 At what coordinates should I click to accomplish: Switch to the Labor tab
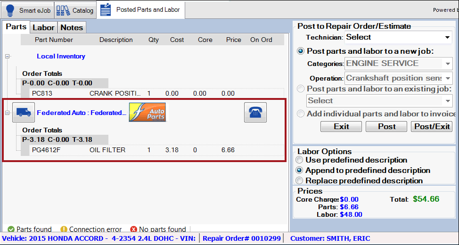coord(43,27)
